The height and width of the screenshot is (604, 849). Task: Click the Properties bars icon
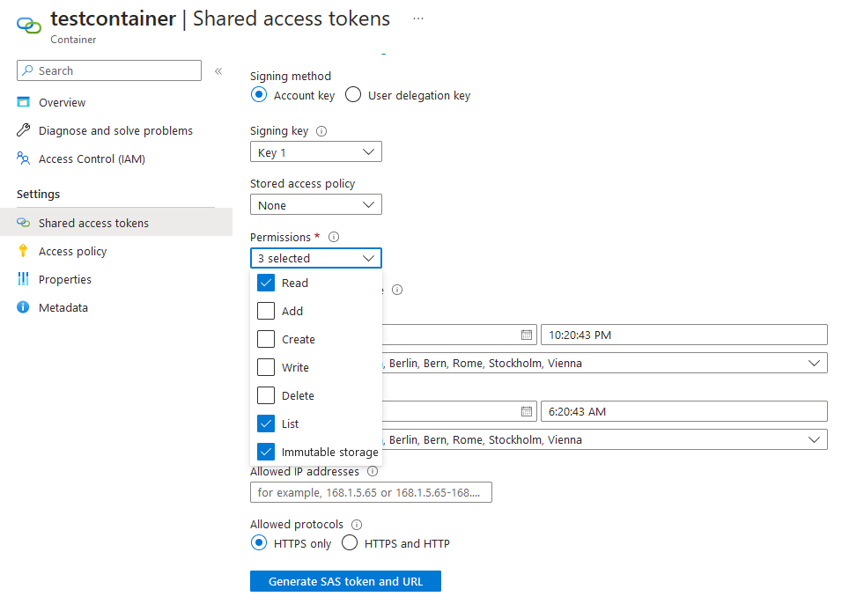point(23,279)
